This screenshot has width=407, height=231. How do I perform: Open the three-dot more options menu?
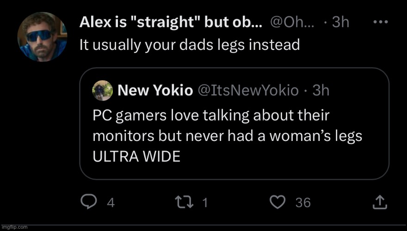click(380, 22)
